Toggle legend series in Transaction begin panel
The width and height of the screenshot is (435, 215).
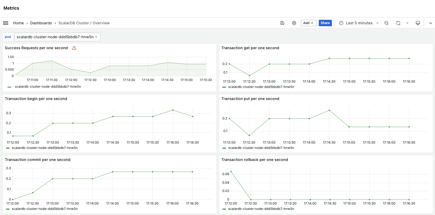(45, 148)
